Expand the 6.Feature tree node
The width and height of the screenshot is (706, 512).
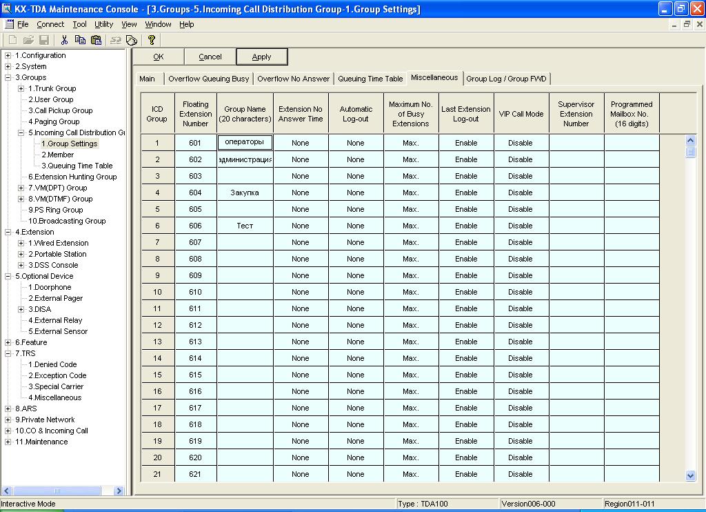pos(8,342)
